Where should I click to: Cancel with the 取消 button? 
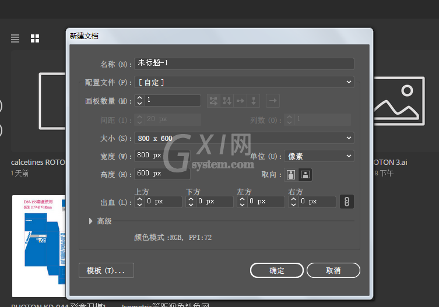333,270
